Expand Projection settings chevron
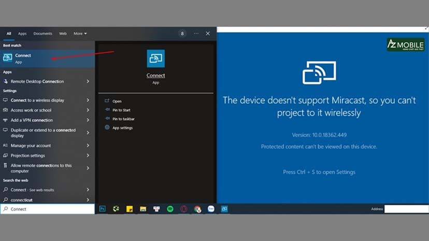429x241 pixels. tap(88, 155)
